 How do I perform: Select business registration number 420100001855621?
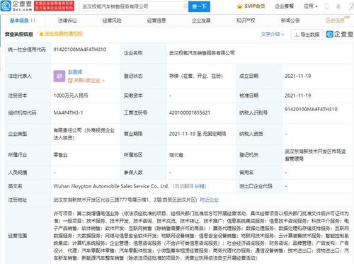pyautogui.click(x=190, y=113)
